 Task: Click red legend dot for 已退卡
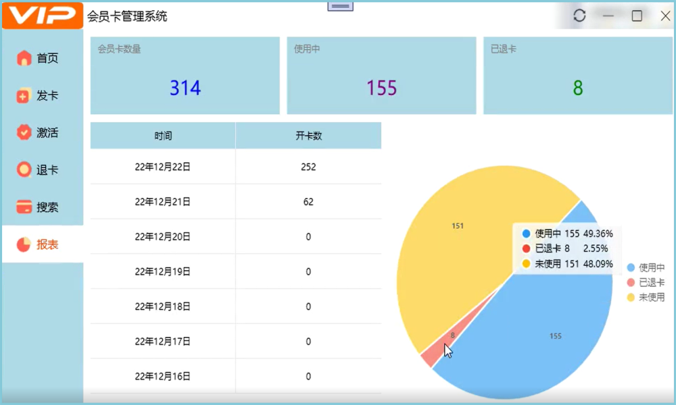coord(631,282)
